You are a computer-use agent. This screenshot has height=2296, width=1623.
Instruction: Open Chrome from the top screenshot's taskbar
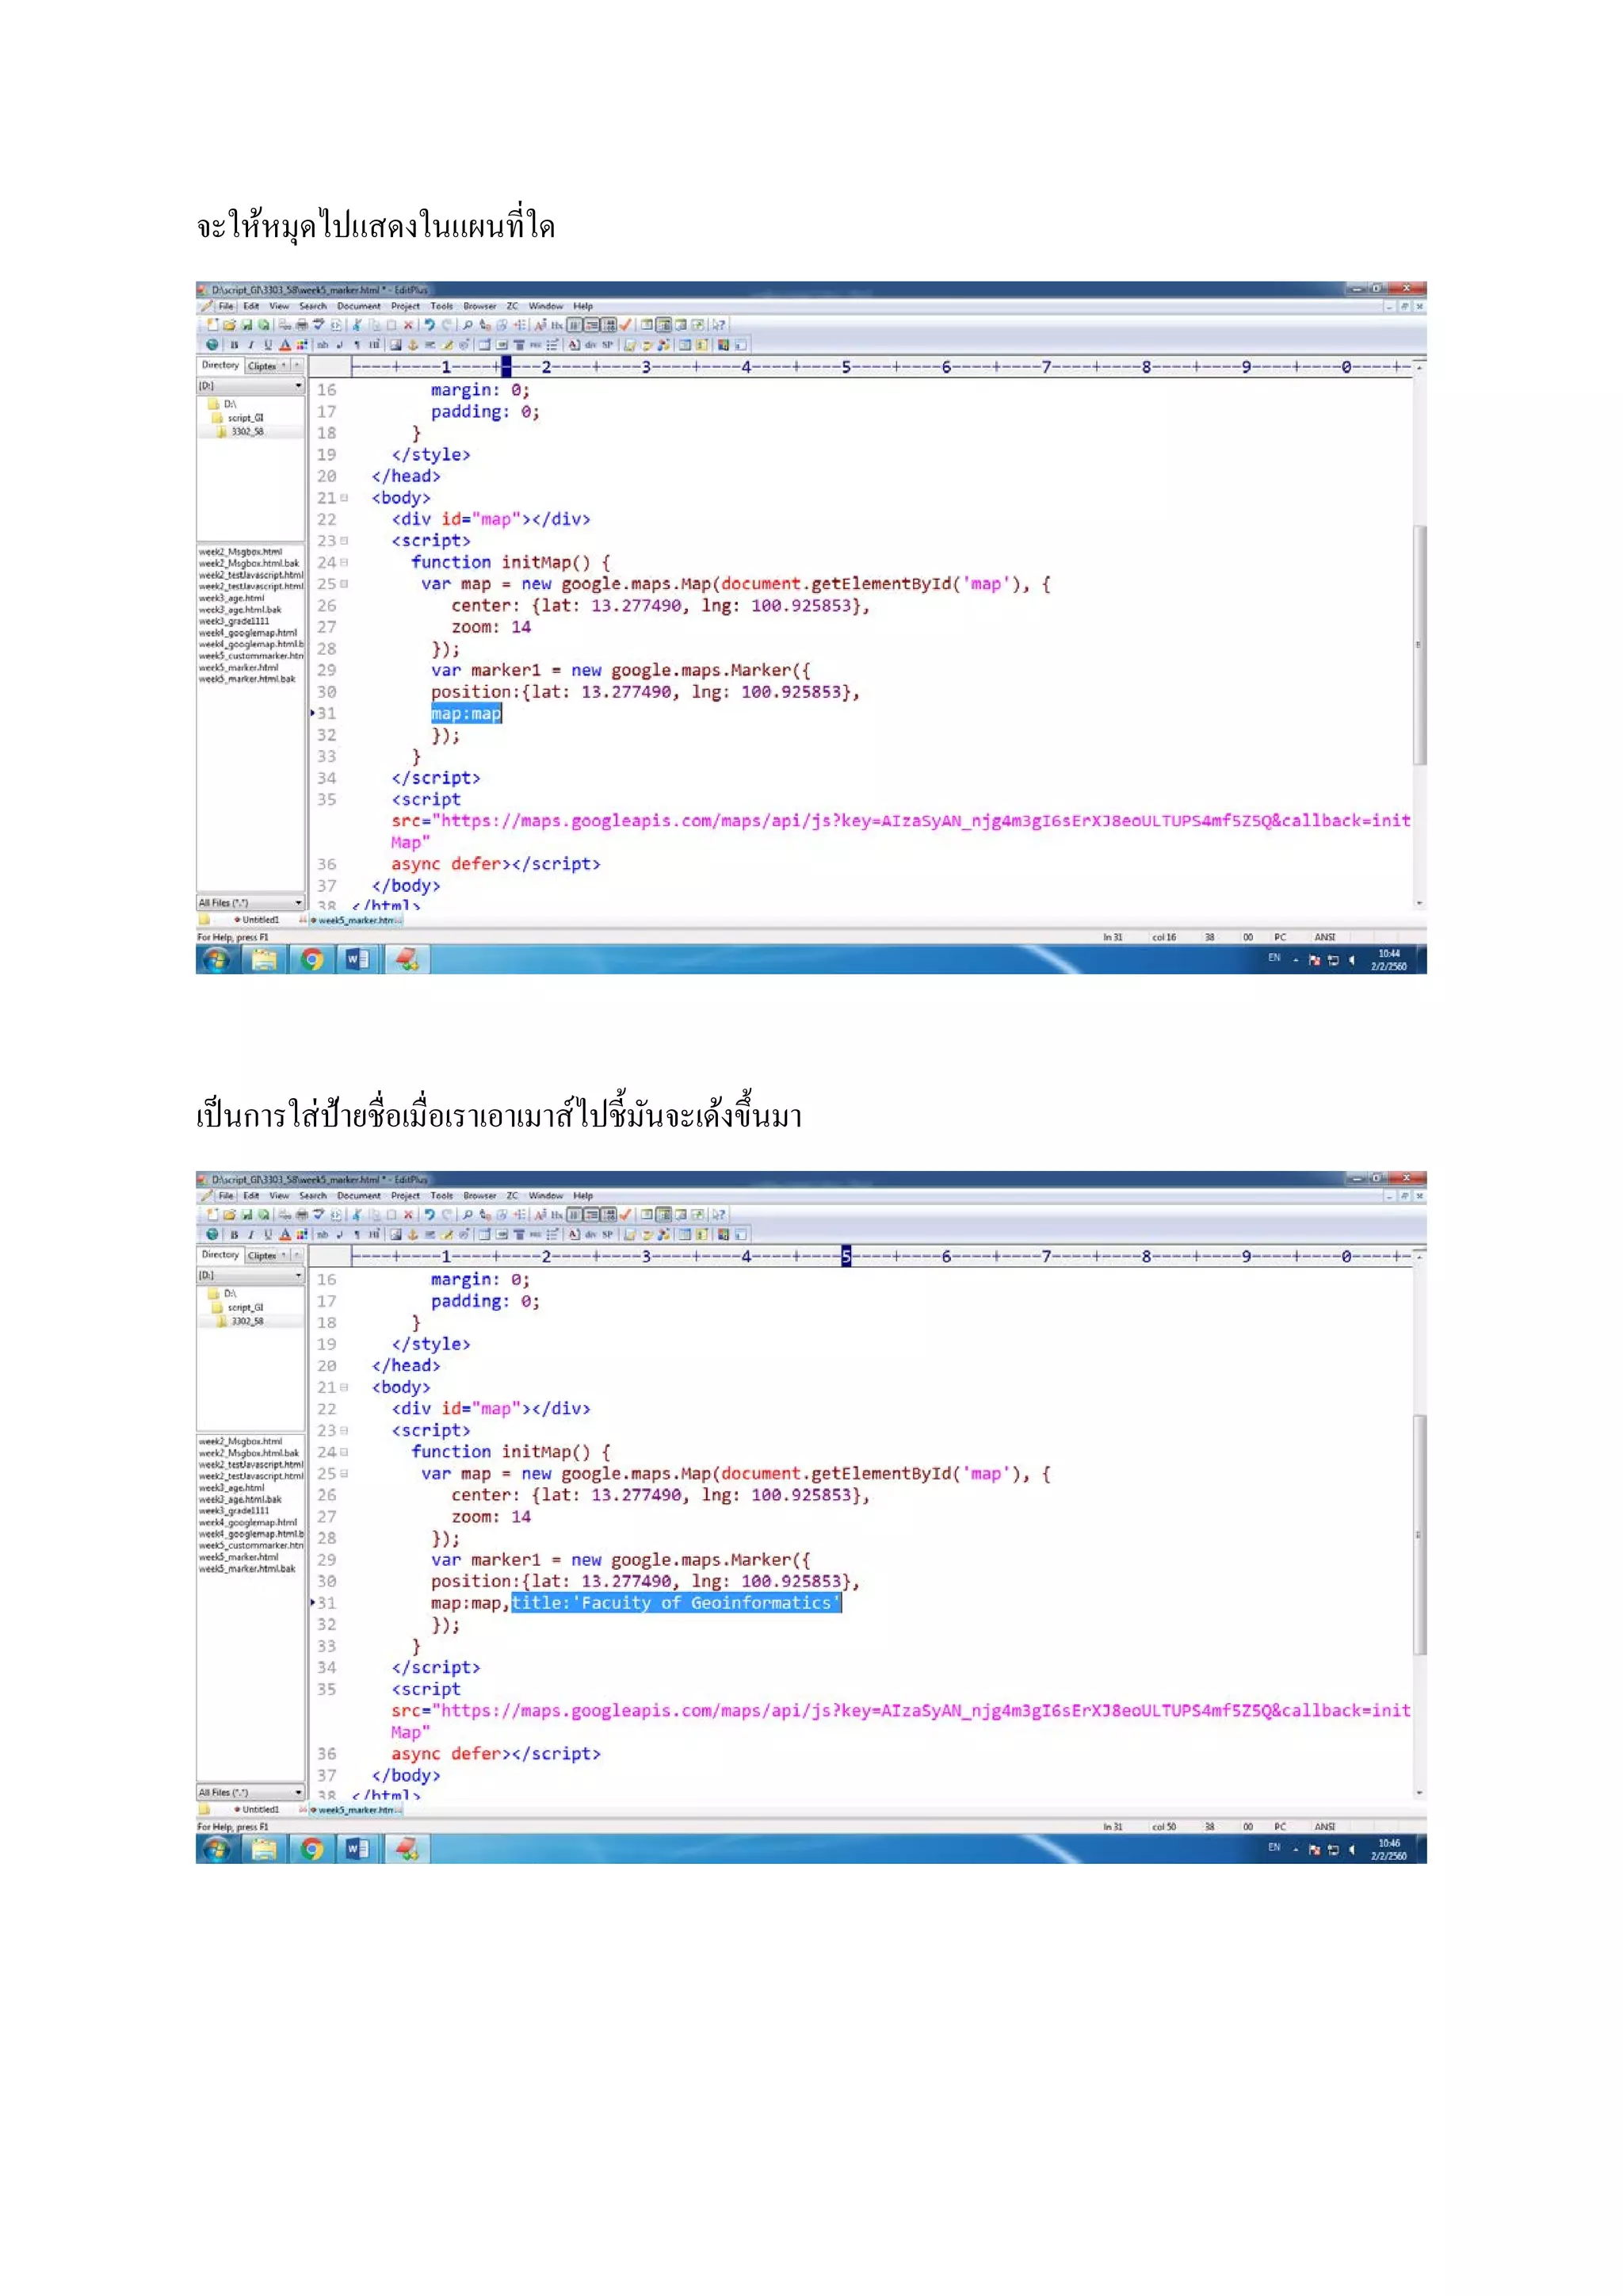(x=311, y=960)
